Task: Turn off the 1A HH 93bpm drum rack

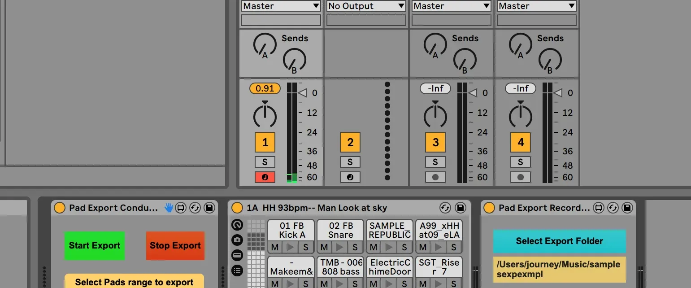Action: point(238,208)
